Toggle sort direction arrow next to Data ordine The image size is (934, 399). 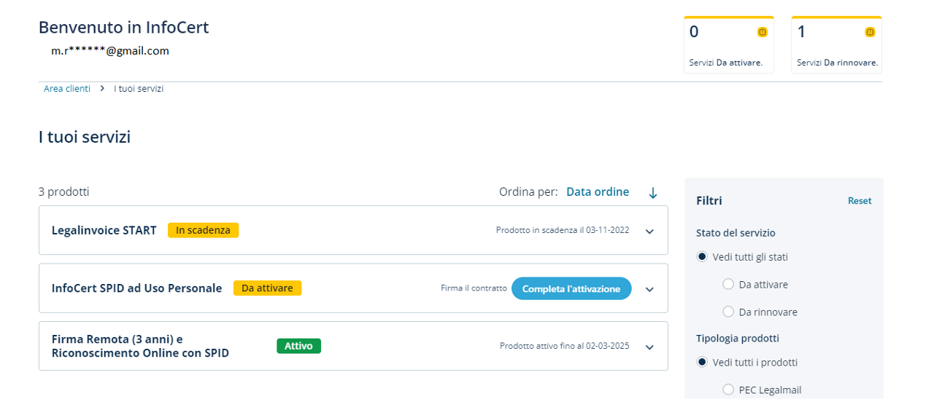coord(653,193)
